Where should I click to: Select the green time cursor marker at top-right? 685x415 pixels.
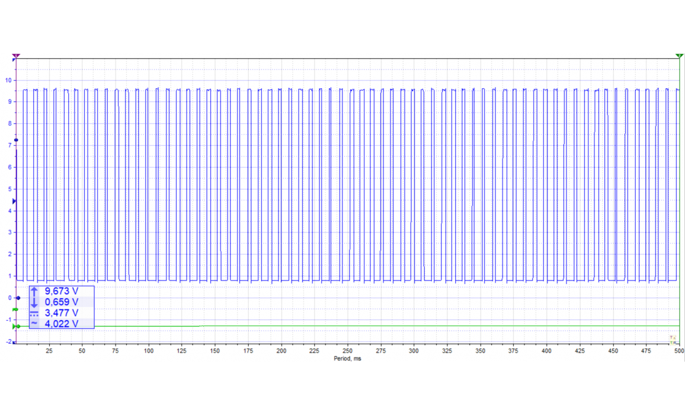tap(679, 56)
